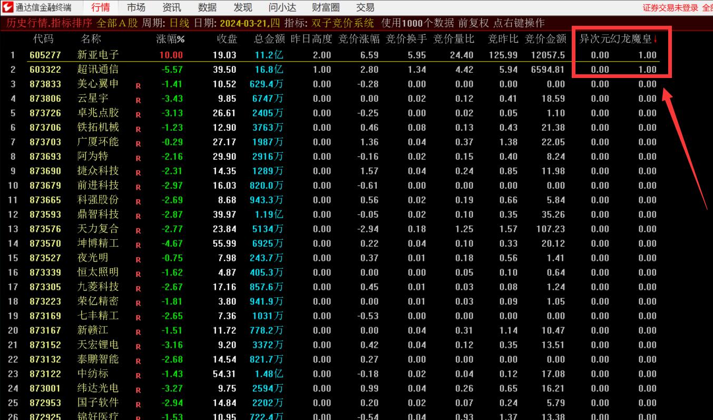Image resolution: width=713 pixels, height=420 pixels.
Task: Select the 新亚电子 stock row
Action: 98,55
